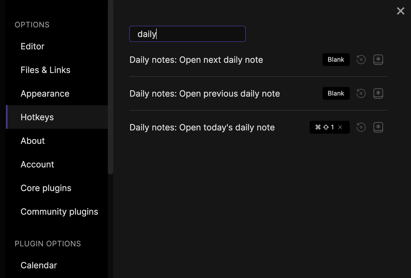The image size is (411, 278).
Task: Select the Hotkeys settings tab
Action: [x=37, y=117]
